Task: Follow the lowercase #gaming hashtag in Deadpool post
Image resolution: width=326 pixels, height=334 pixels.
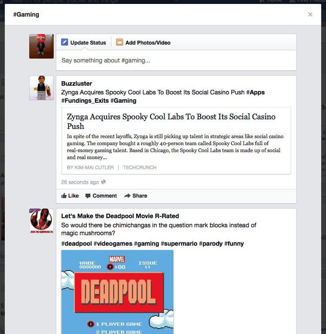Action: point(147,244)
